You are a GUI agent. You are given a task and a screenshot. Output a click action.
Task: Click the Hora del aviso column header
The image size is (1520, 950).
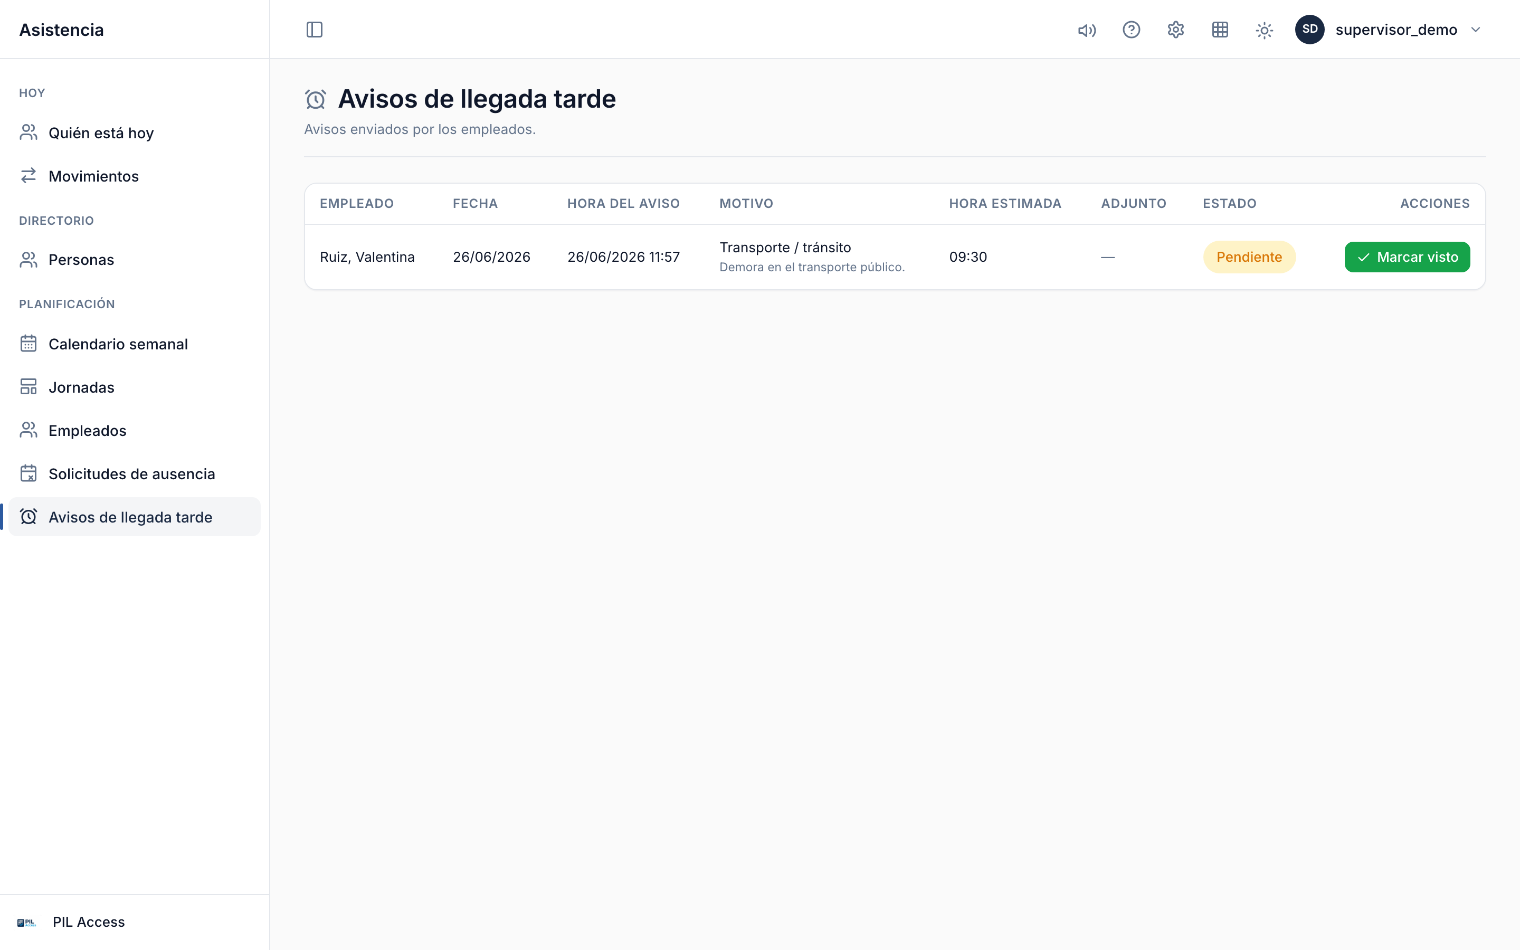coord(623,204)
